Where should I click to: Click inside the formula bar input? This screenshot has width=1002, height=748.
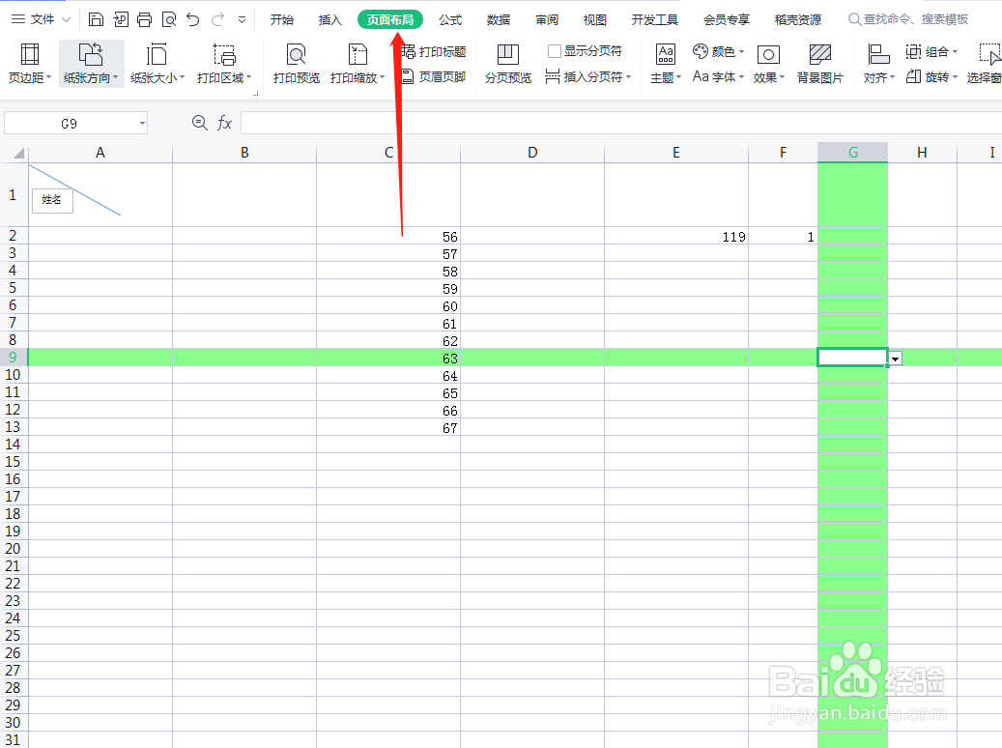[621, 123]
